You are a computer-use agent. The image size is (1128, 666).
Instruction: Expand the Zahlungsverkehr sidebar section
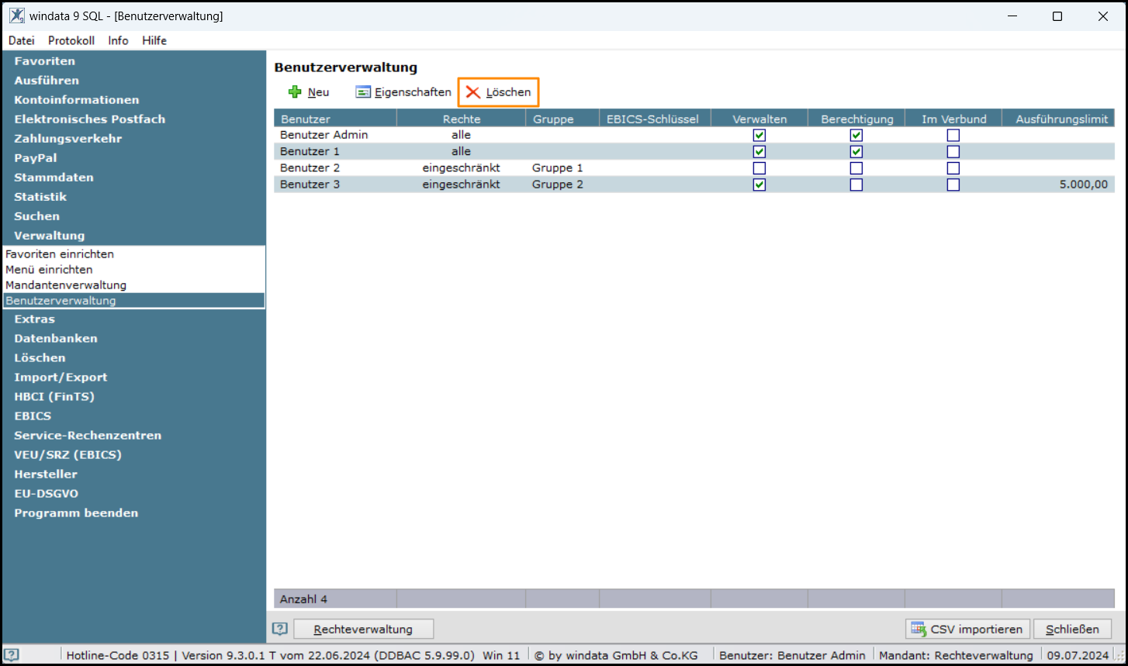click(x=68, y=138)
